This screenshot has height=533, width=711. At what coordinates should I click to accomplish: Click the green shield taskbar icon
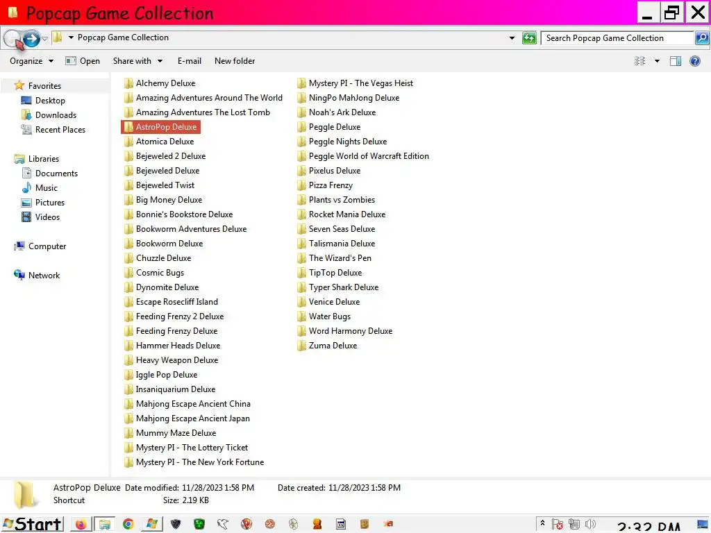[199, 525]
